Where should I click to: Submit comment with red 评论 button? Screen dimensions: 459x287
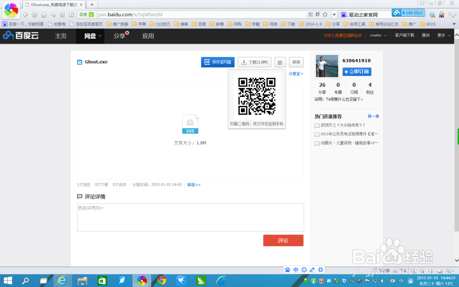coord(283,241)
